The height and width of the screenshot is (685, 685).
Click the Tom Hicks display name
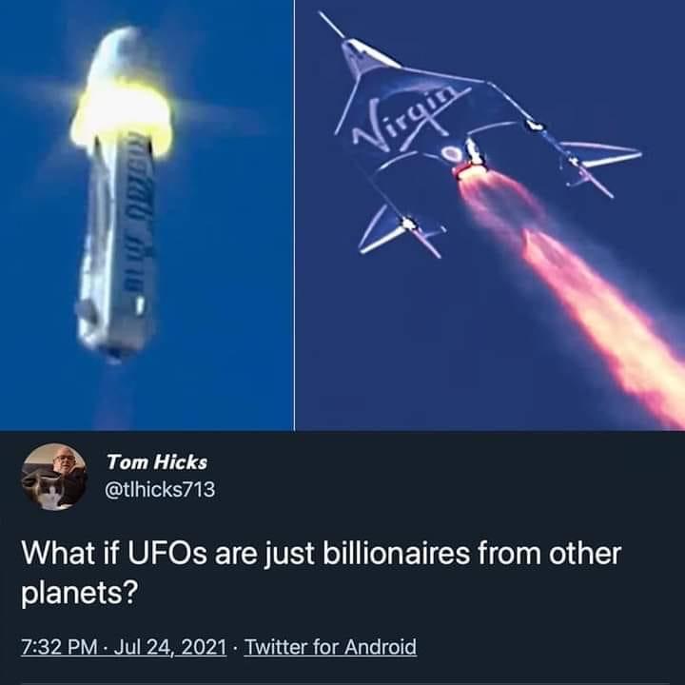(x=157, y=462)
